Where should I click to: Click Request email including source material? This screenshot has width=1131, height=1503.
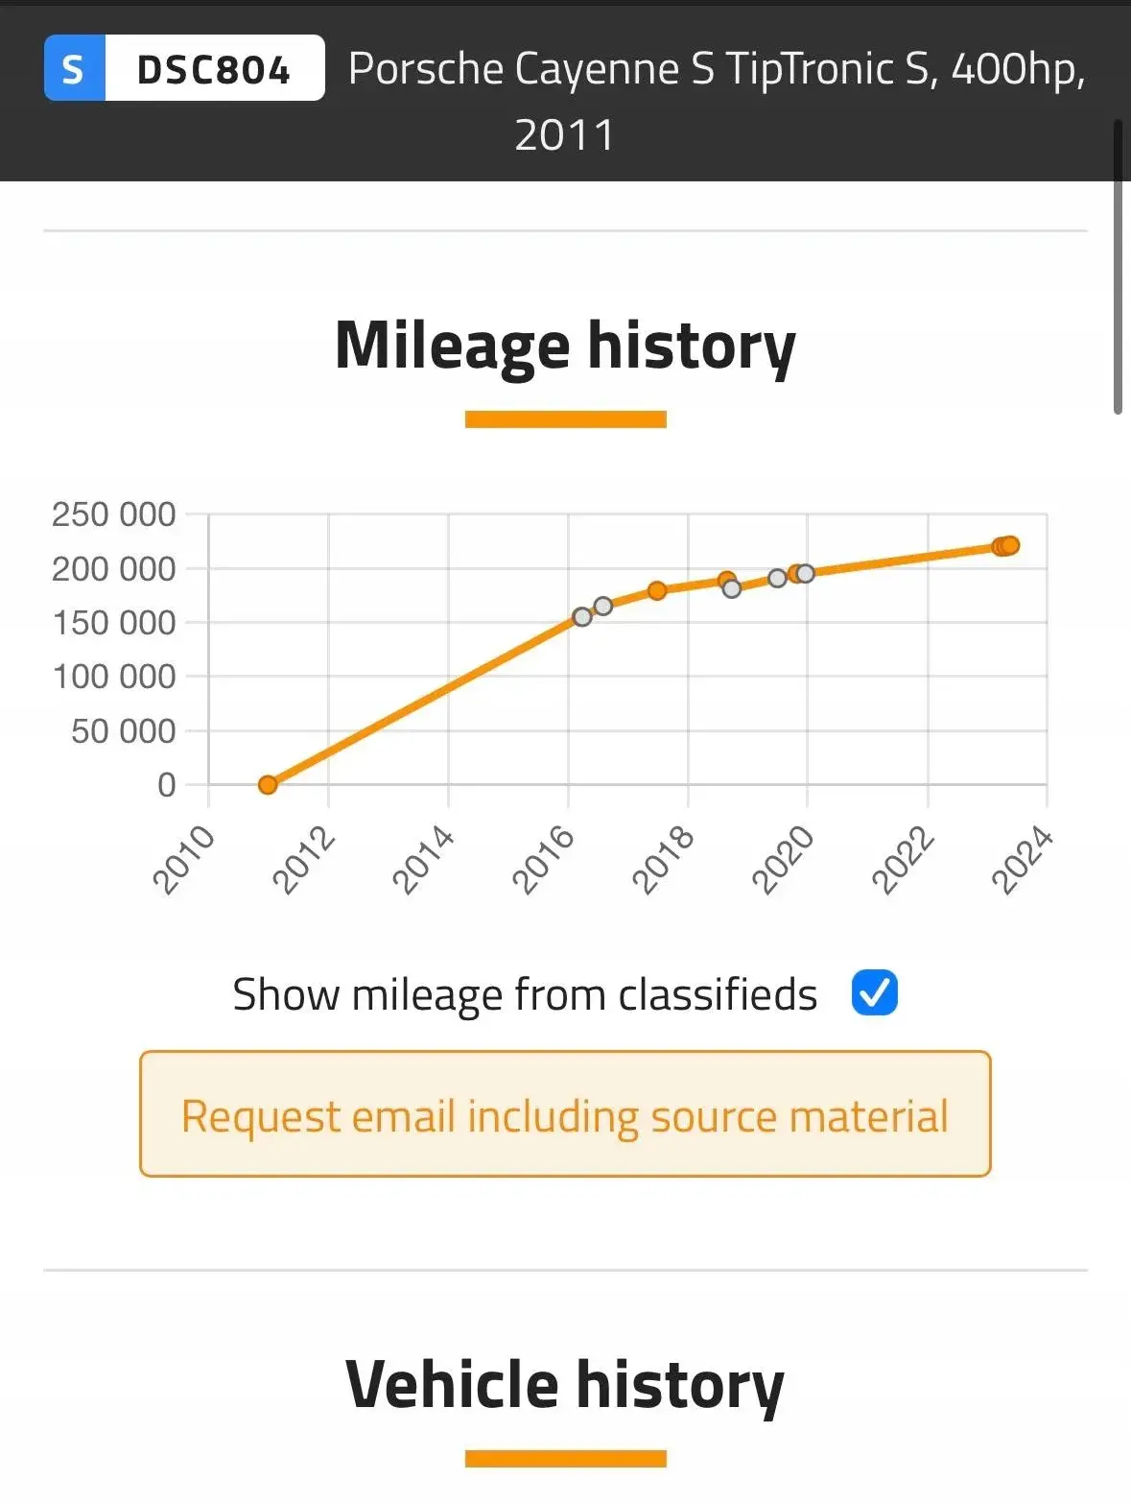coord(565,1114)
